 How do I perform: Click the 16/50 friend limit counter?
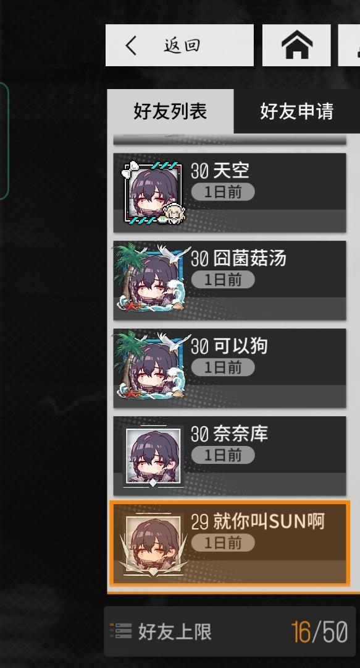coord(320,632)
